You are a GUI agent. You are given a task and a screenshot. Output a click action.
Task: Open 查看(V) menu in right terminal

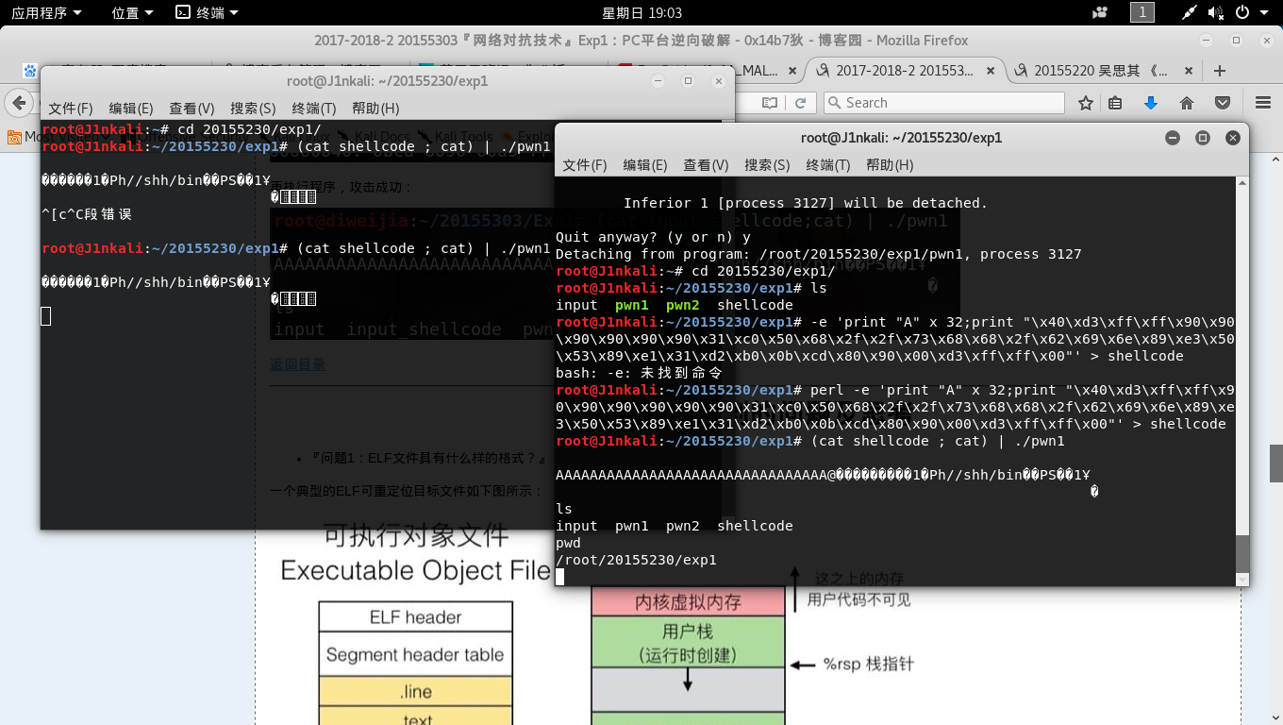point(707,165)
